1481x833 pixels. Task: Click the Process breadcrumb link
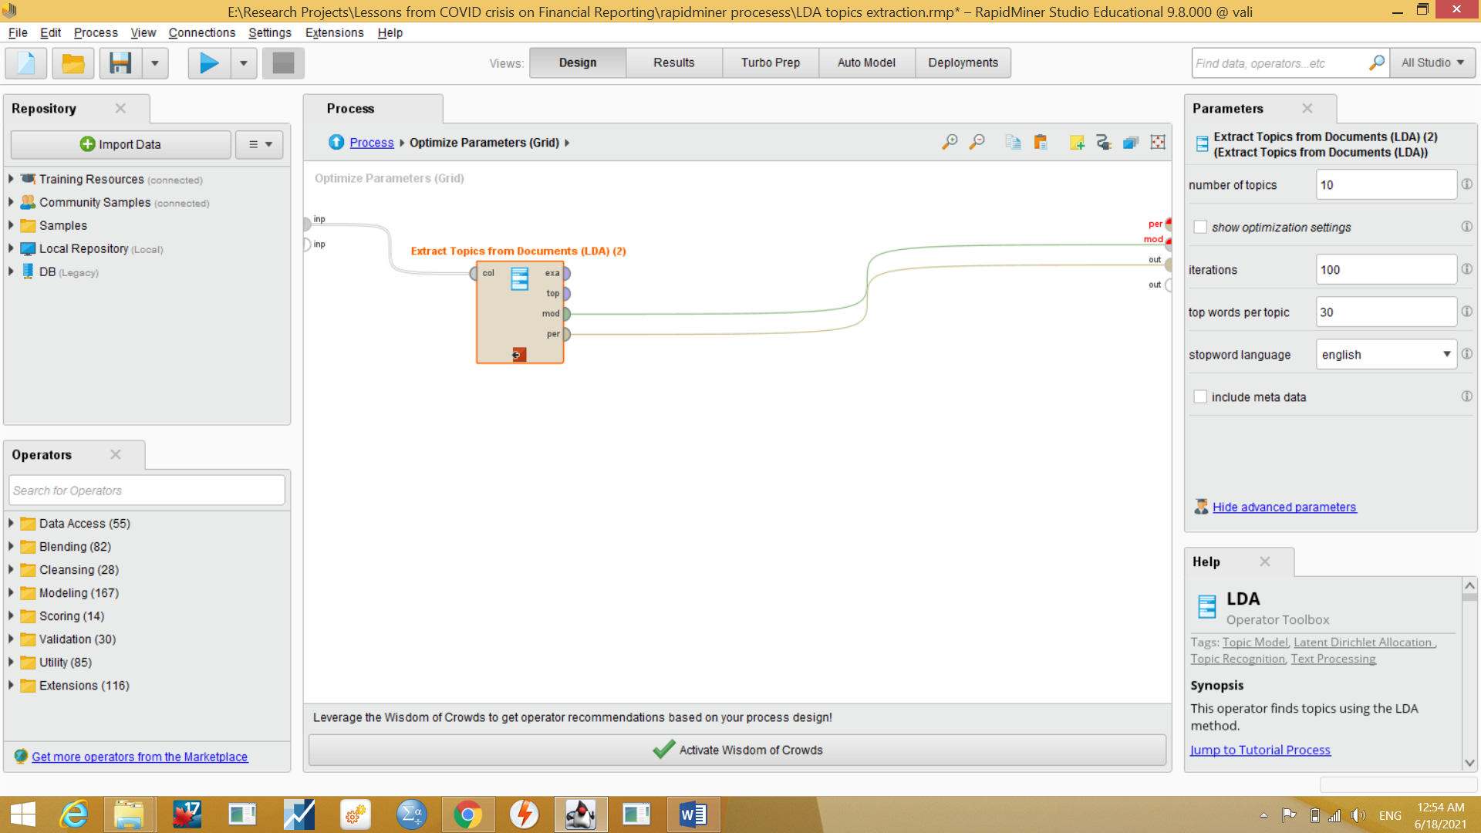pos(371,143)
